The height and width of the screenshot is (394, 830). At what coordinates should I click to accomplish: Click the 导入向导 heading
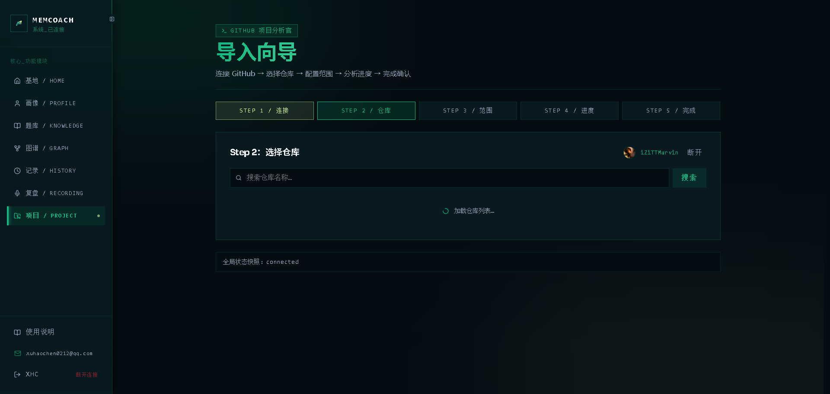point(256,52)
